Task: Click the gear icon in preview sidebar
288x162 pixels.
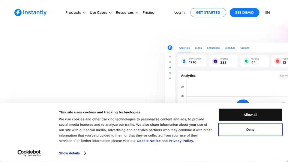Action: point(170,78)
